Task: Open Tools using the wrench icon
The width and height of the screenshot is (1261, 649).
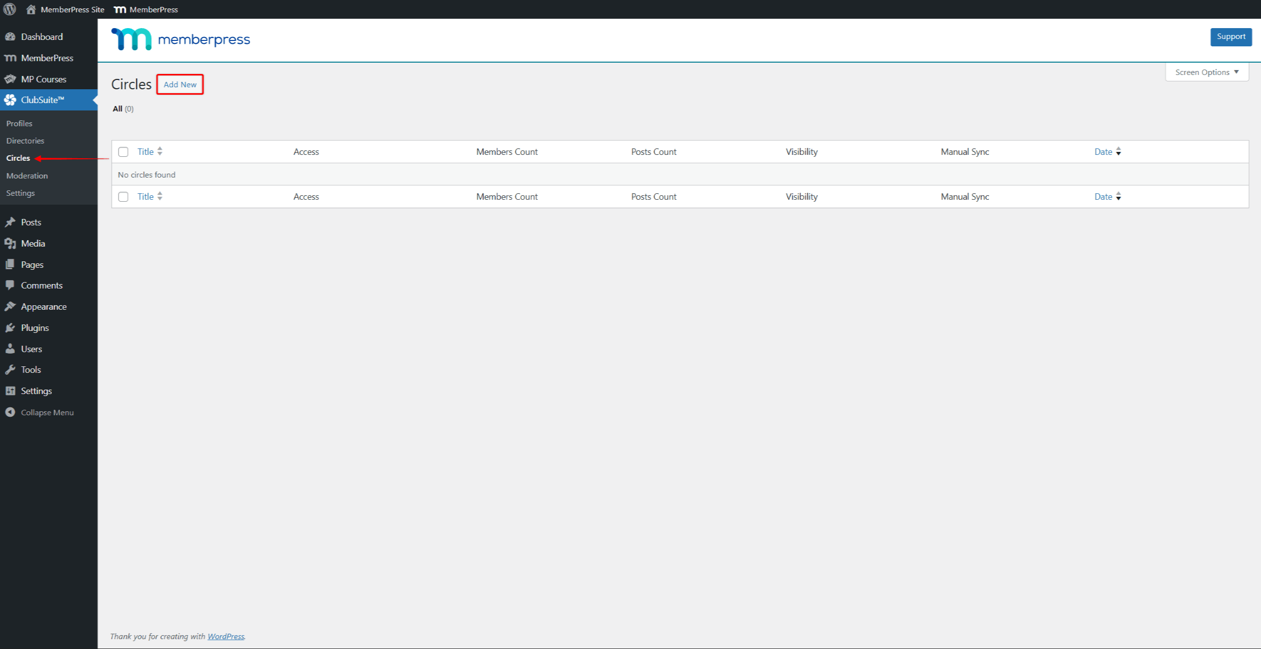Action: coord(11,369)
